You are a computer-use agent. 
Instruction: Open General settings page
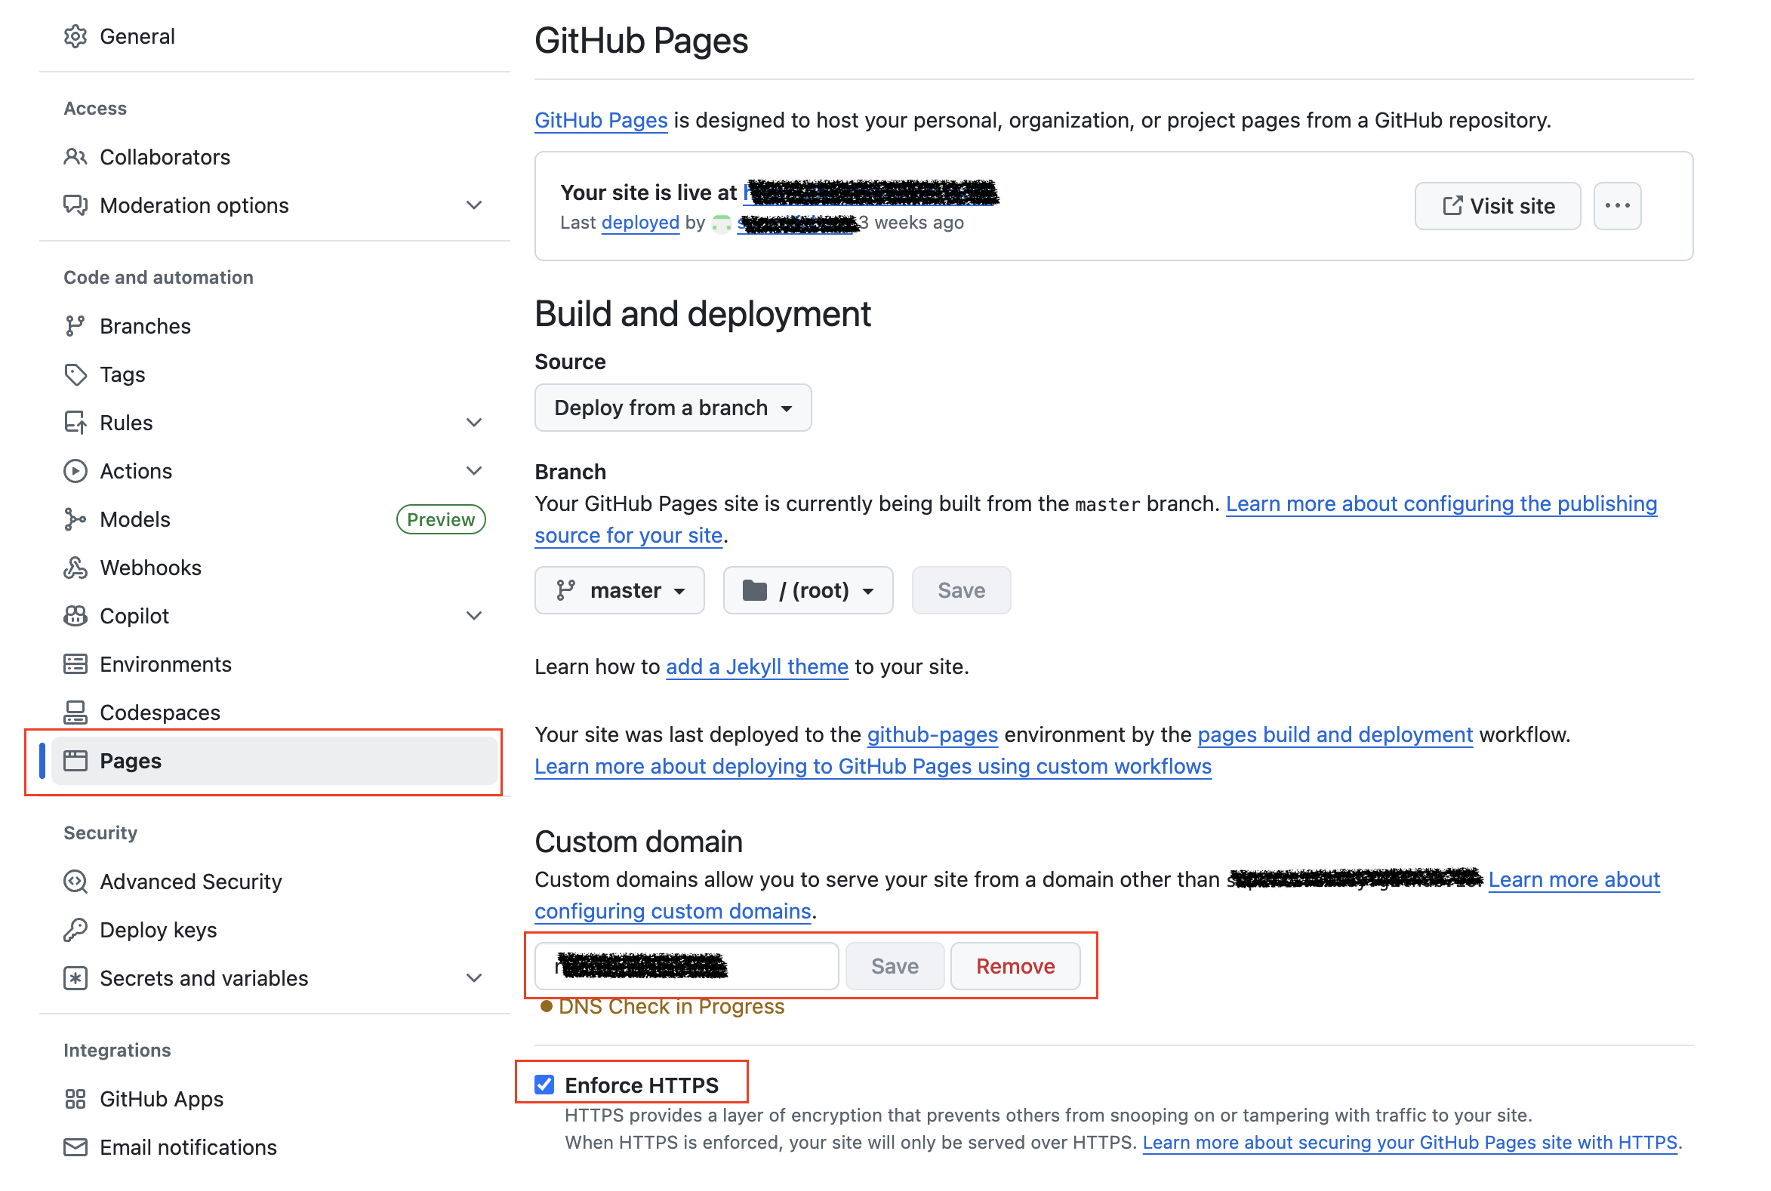pyautogui.click(x=273, y=36)
